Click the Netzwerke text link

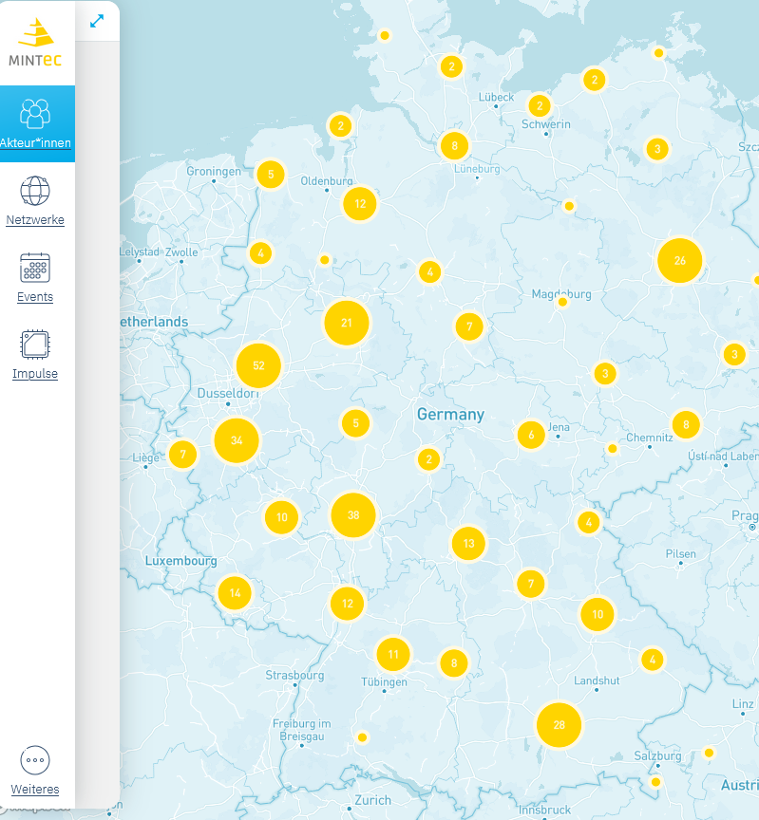[x=35, y=220]
